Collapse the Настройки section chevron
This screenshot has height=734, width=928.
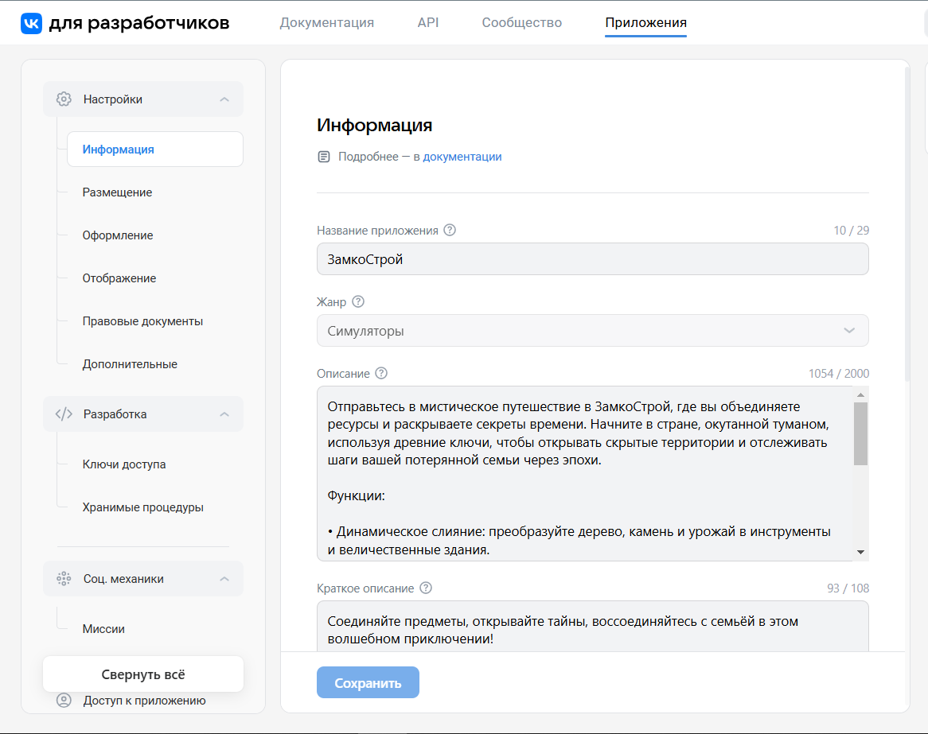tap(224, 99)
